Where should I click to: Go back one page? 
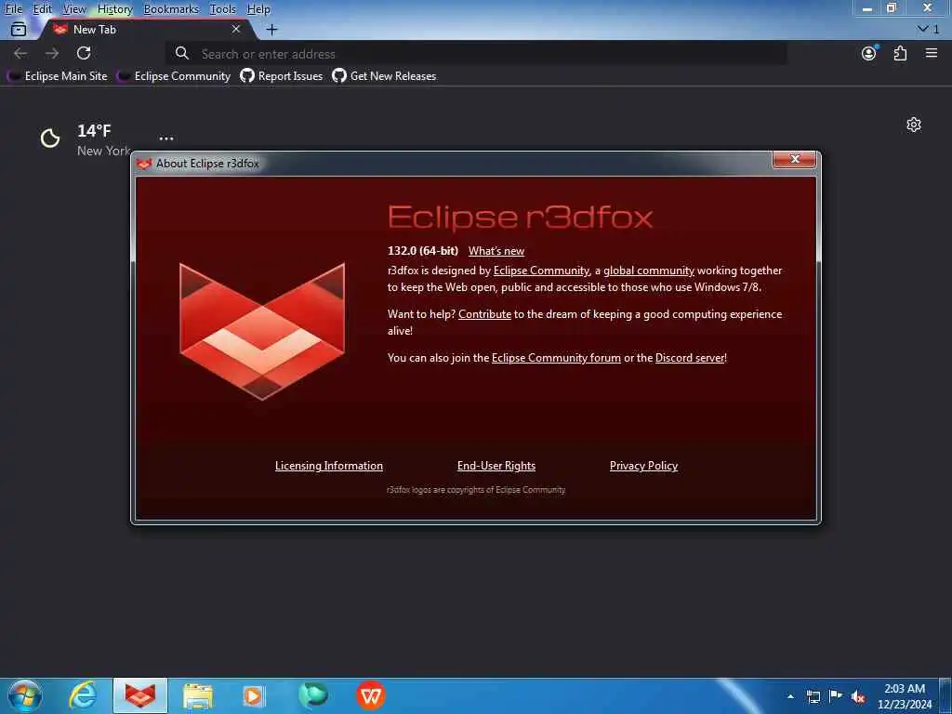tap(20, 53)
